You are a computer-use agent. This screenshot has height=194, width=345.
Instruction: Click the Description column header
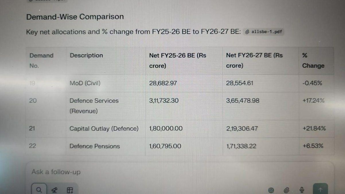coord(86,56)
